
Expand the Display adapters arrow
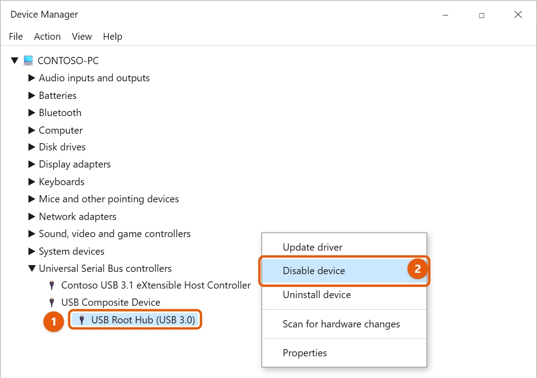(x=32, y=164)
